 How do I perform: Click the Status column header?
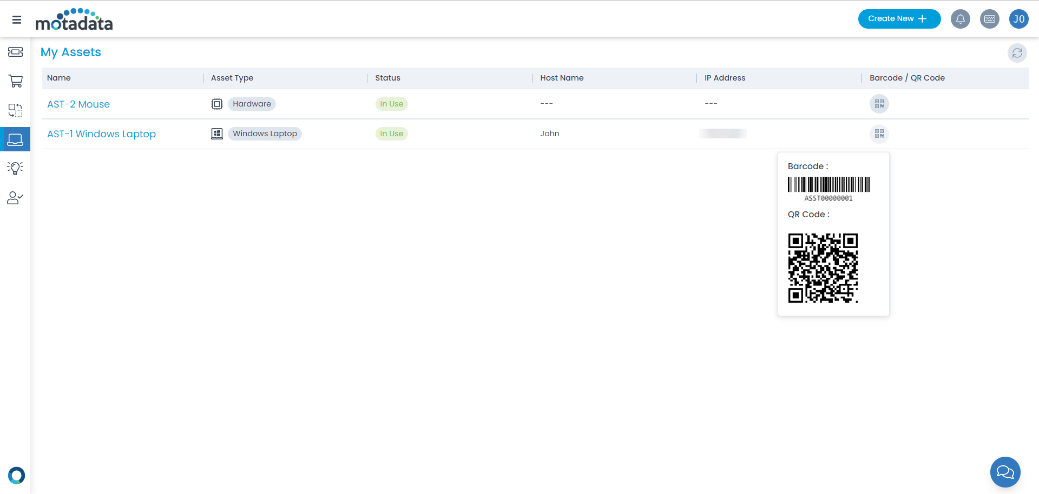coord(388,78)
